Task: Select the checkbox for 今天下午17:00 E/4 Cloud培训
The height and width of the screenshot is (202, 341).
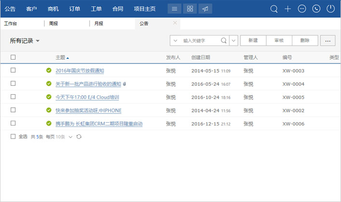Action: point(13,97)
